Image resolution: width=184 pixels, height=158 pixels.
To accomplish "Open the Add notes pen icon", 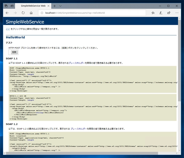I will coord(161,13).
